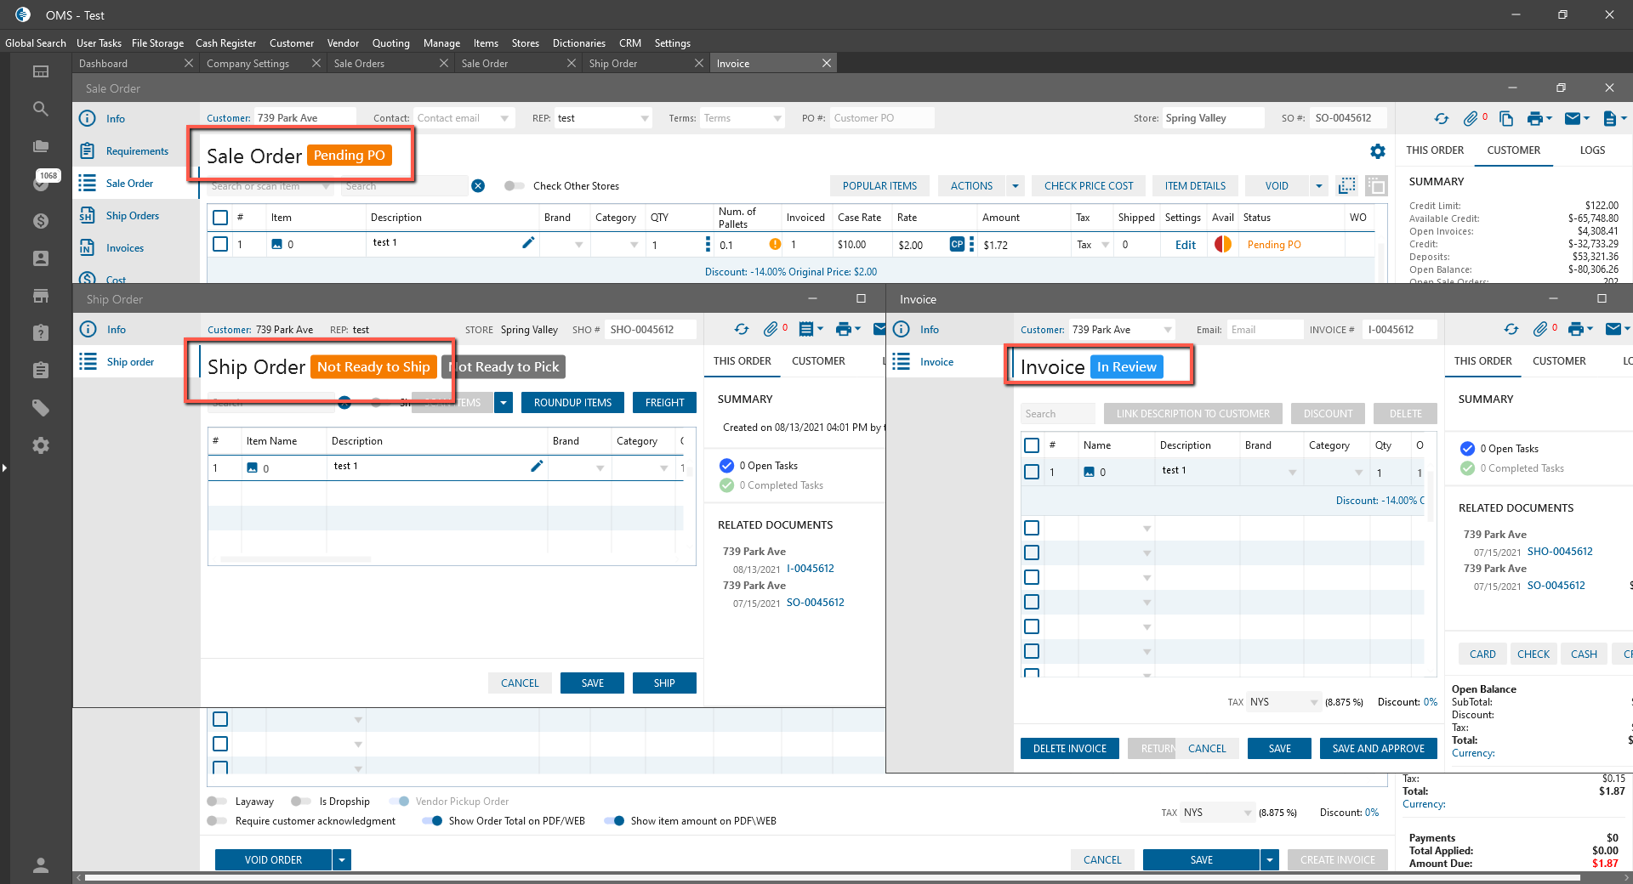Viewport: 1633px width, 884px height.
Task: Open the Dictionaries menu
Action: pos(578,43)
